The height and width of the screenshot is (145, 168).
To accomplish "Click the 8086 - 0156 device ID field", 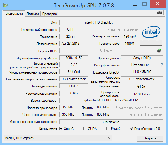I will pos(74,58).
